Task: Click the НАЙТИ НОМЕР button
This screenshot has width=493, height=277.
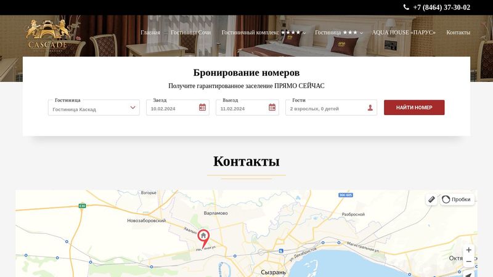Action: 414,107
